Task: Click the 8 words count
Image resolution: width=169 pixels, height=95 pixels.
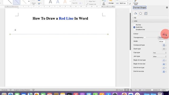Action: (x=4, y=90)
